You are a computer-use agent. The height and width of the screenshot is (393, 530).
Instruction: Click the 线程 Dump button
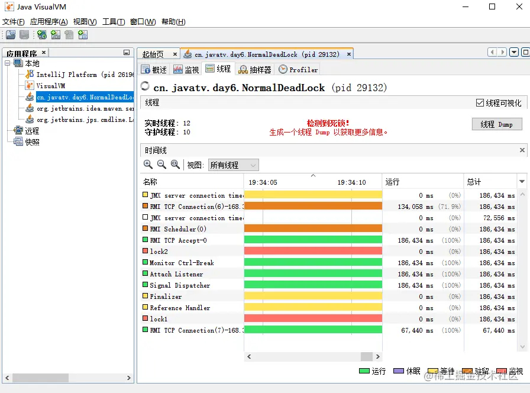pos(496,124)
